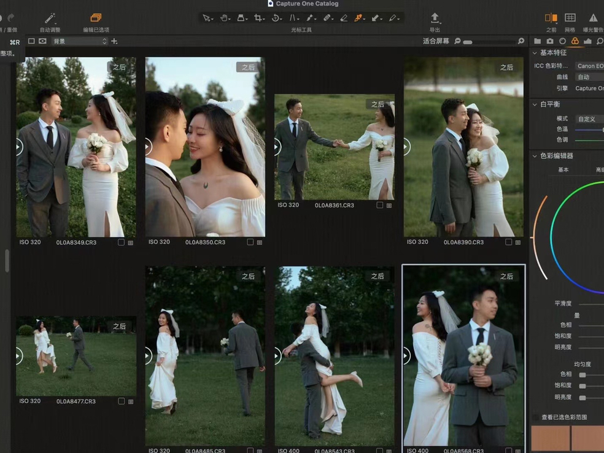604x453 pixels.
Task: Switch to 基本 mode in color editor
Action: [x=563, y=170]
